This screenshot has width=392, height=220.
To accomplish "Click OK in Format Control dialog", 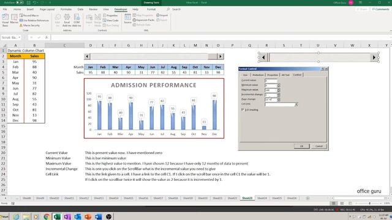I will 301,146.
